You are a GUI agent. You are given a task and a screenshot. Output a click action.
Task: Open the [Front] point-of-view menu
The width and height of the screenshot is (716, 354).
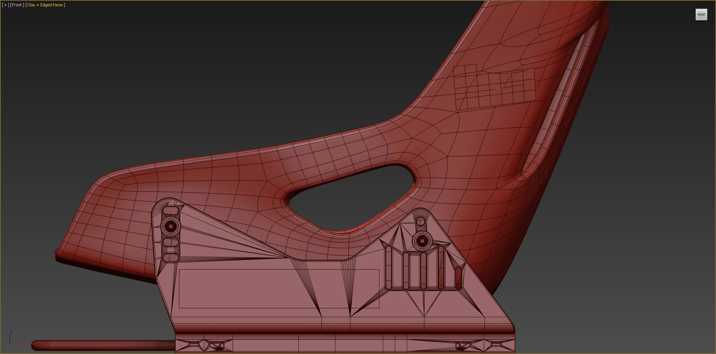(17, 5)
